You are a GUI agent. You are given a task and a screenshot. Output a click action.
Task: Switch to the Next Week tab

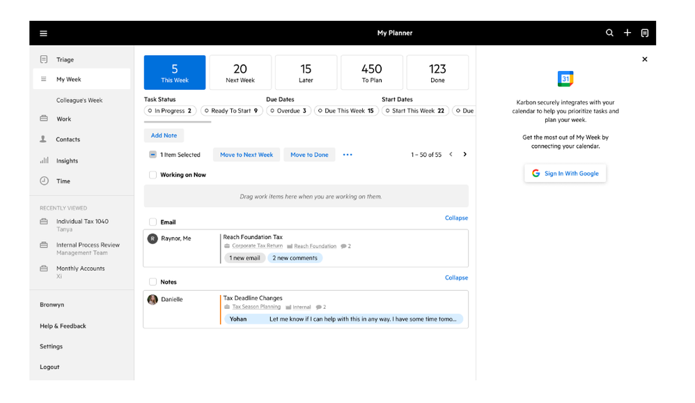[240, 73]
